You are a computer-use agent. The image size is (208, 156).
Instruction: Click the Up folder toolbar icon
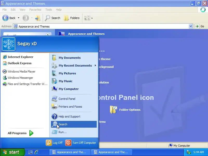(x=37, y=18)
